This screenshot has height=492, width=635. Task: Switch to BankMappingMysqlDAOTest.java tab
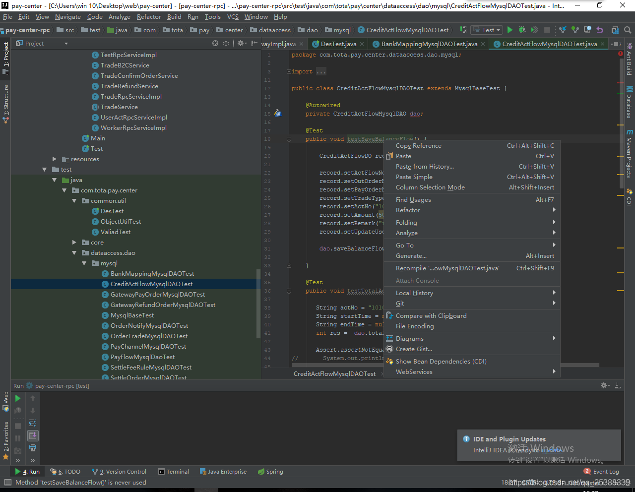coord(429,44)
